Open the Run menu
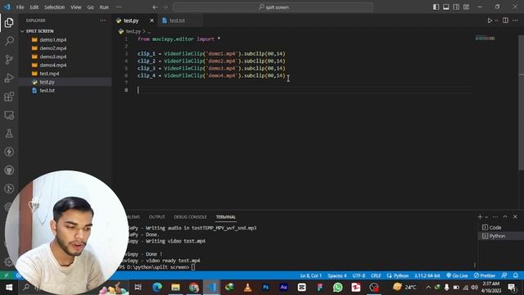Screen dimensions: 524x295 [x=104, y=7]
